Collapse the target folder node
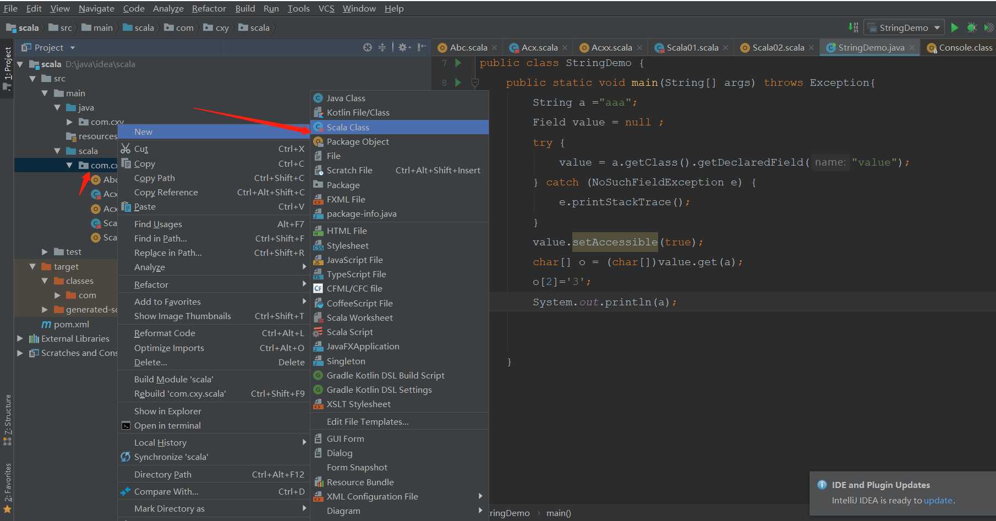The height and width of the screenshot is (521, 996). 32,266
